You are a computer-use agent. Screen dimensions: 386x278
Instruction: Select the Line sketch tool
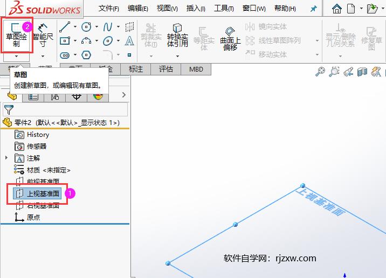pyautogui.click(x=65, y=26)
